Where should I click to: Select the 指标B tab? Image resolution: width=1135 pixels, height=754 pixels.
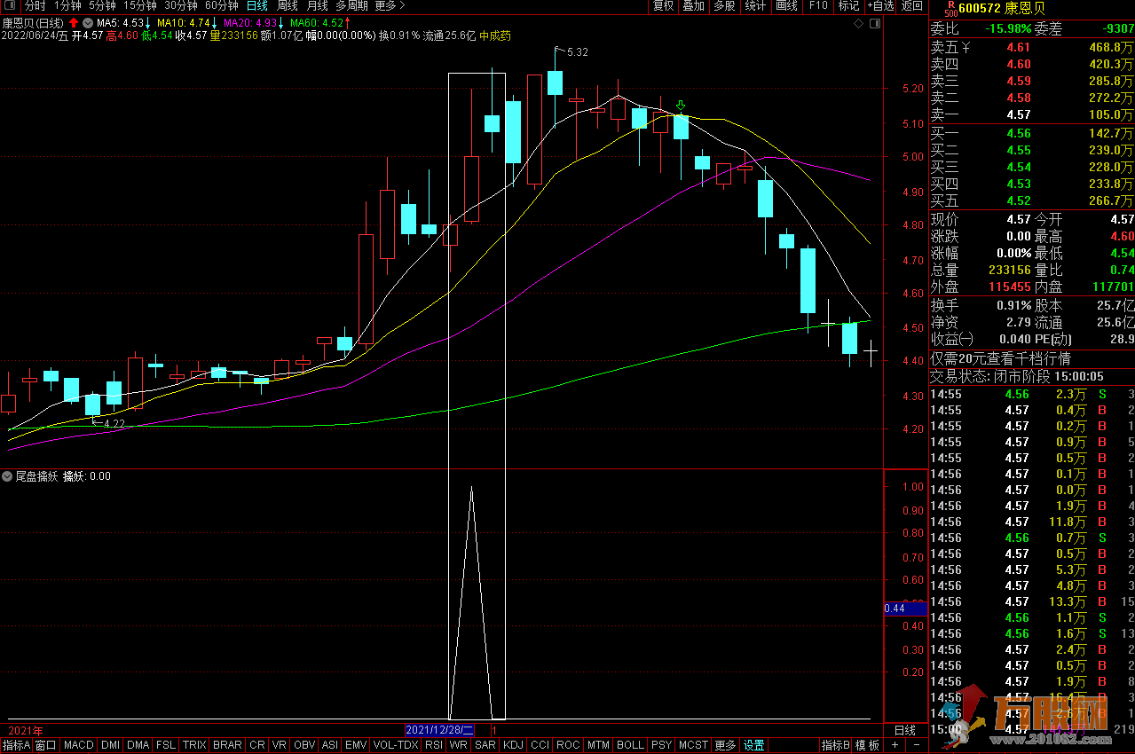[x=835, y=745]
